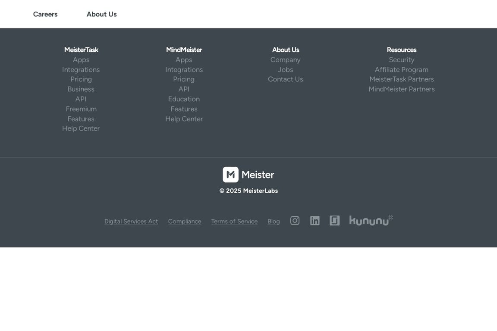Image resolution: width=497 pixels, height=331 pixels.
Task: Click the MindMeister column heading
Action: coord(184,50)
